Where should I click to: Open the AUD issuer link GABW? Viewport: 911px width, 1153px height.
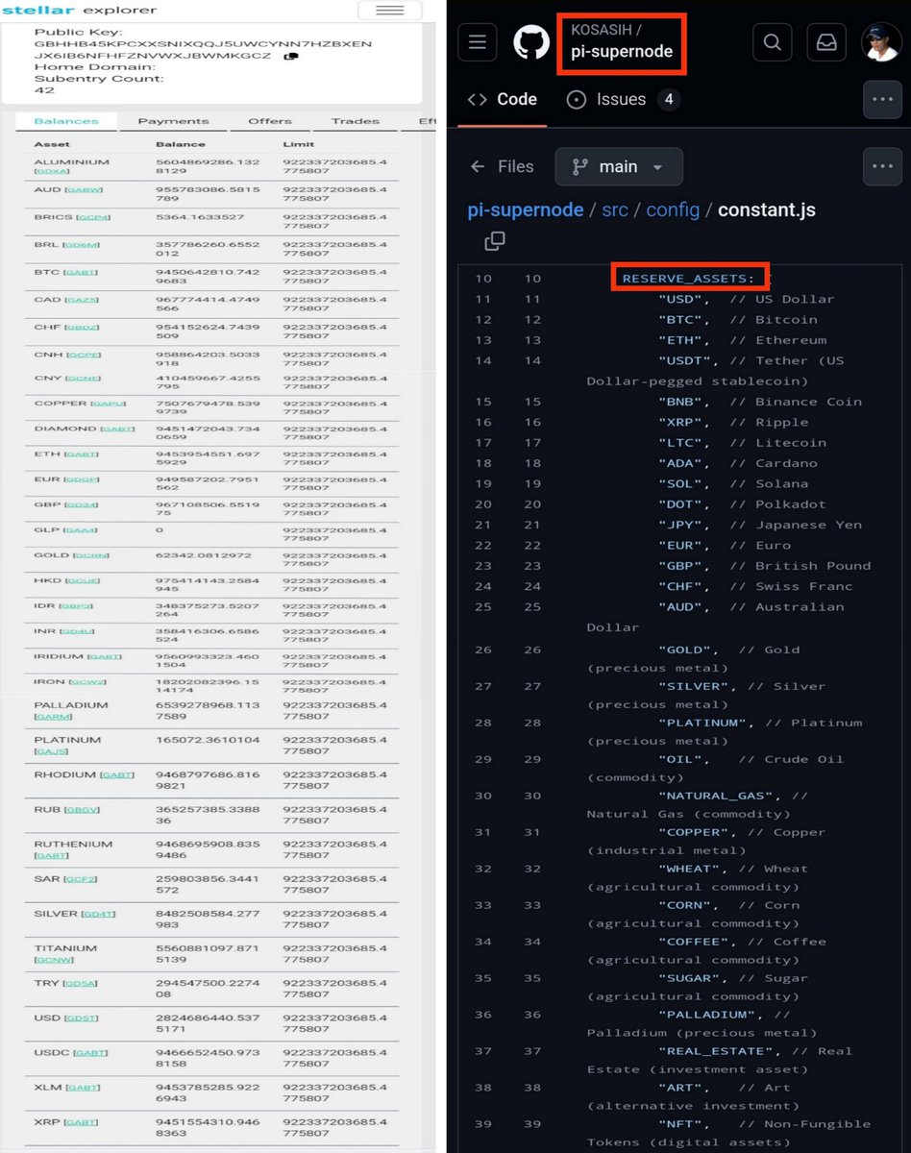point(84,190)
